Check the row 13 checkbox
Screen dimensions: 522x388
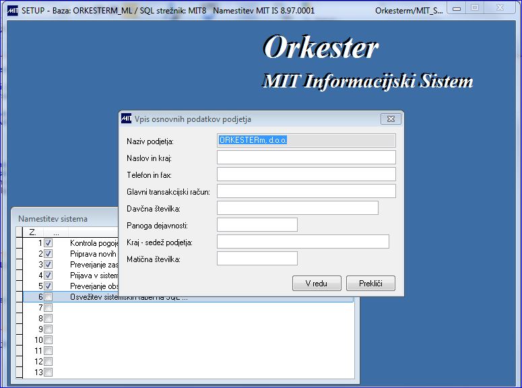[48, 372]
